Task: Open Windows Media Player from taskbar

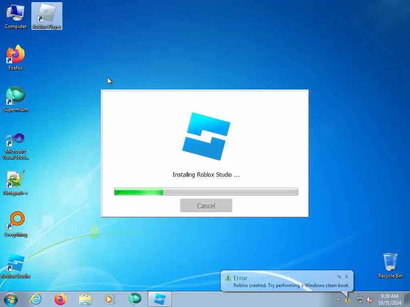Action: (109, 299)
